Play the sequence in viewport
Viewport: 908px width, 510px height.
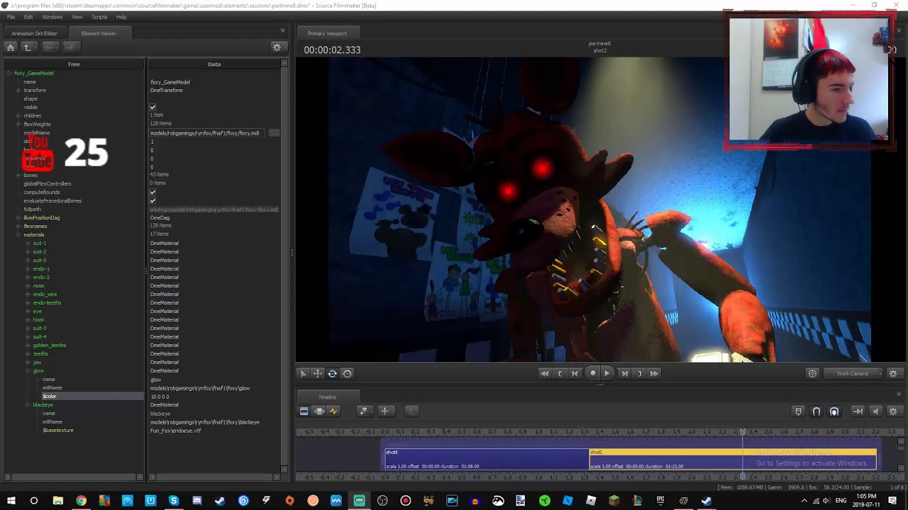607,373
